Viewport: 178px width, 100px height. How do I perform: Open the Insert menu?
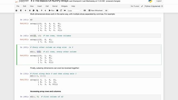click(x=39, y=6)
